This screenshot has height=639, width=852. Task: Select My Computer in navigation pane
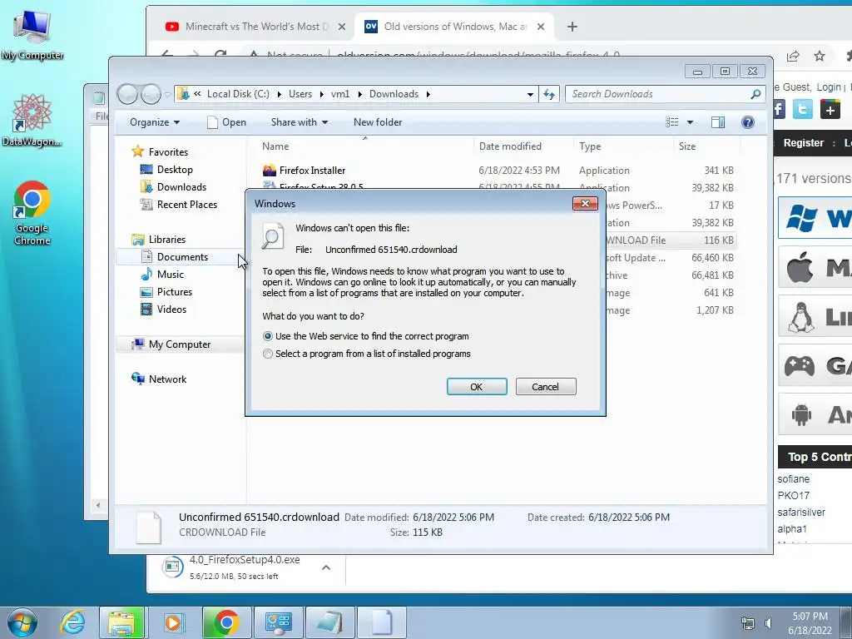tap(171, 344)
